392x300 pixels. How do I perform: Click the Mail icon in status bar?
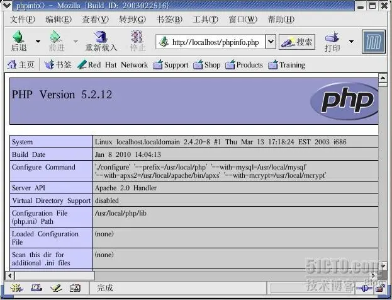coord(36,288)
